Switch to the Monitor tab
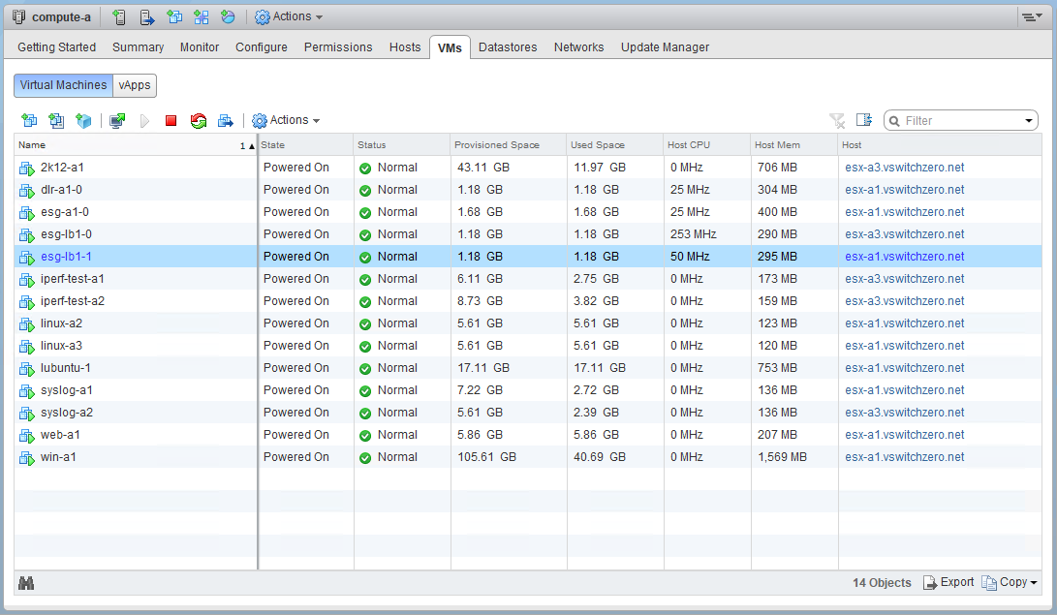 pos(200,46)
